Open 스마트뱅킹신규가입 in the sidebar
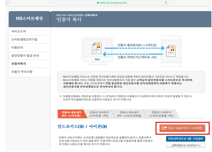Viewport: 212px width, 152px height. [x=30, y=39]
